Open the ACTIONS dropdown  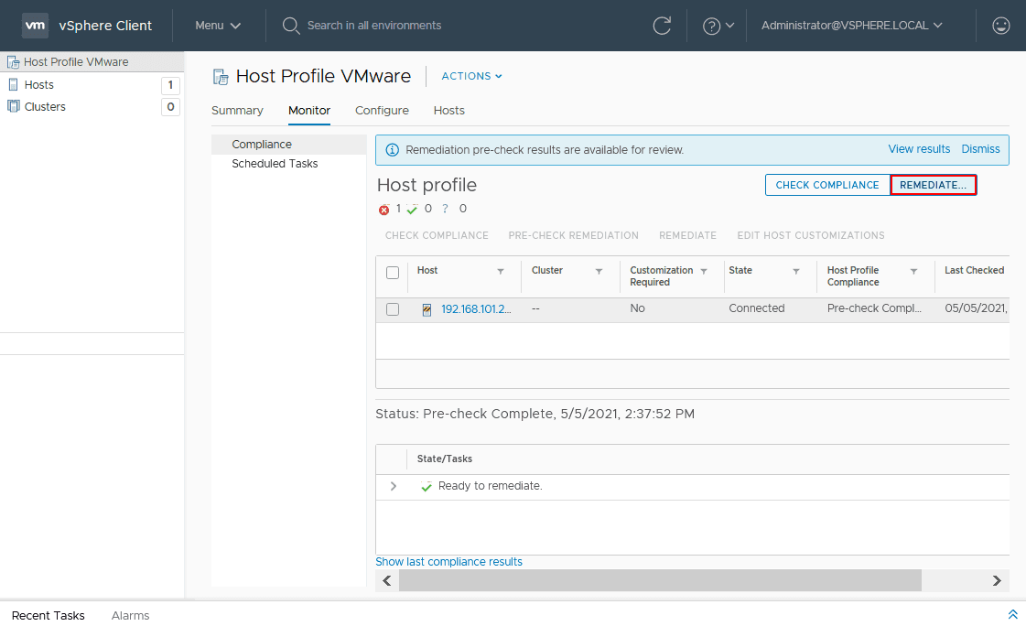tap(471, 76)
